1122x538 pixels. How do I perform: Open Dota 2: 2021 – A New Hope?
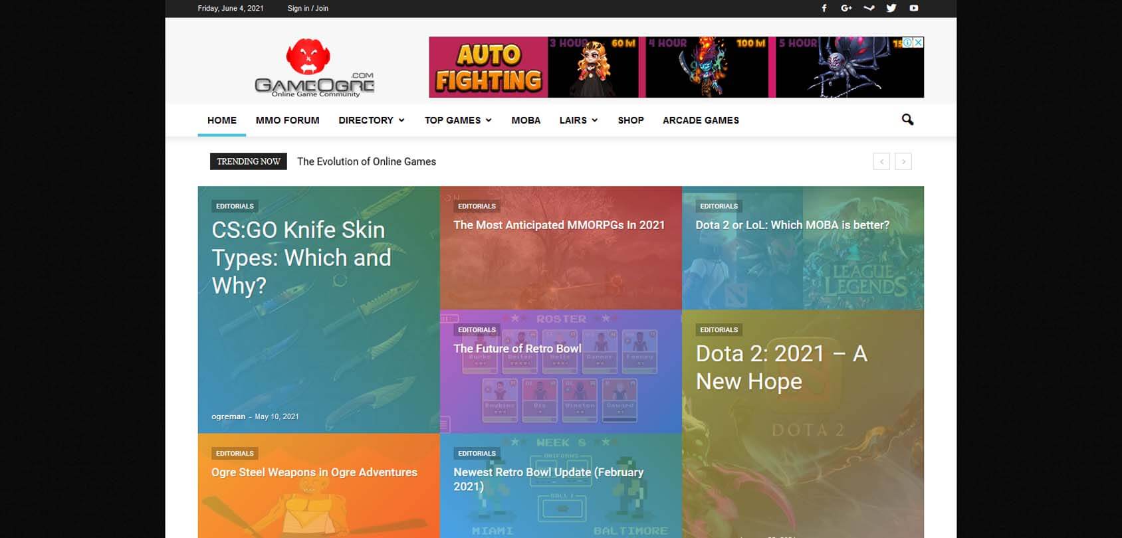click(x=782, y=367)
